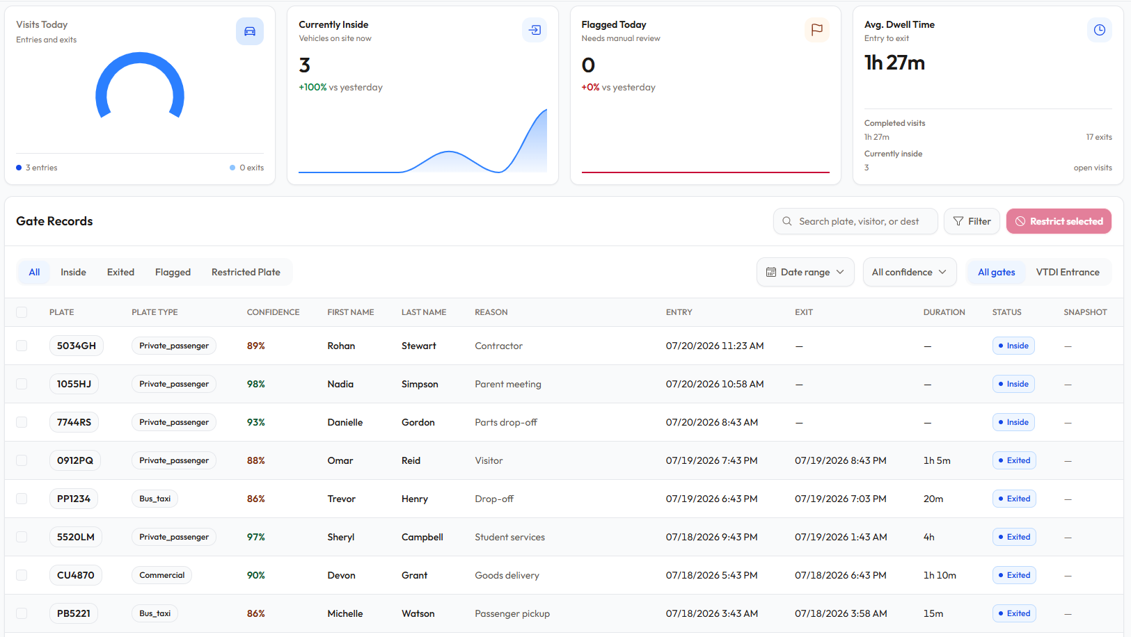
Task: Click the Exited status badge for Devon Grant
Action: point(1014,575)
